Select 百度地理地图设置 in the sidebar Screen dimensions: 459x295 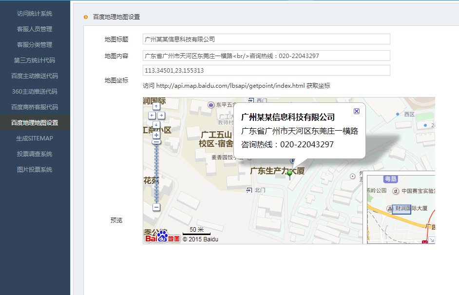[x=35, y=123]
